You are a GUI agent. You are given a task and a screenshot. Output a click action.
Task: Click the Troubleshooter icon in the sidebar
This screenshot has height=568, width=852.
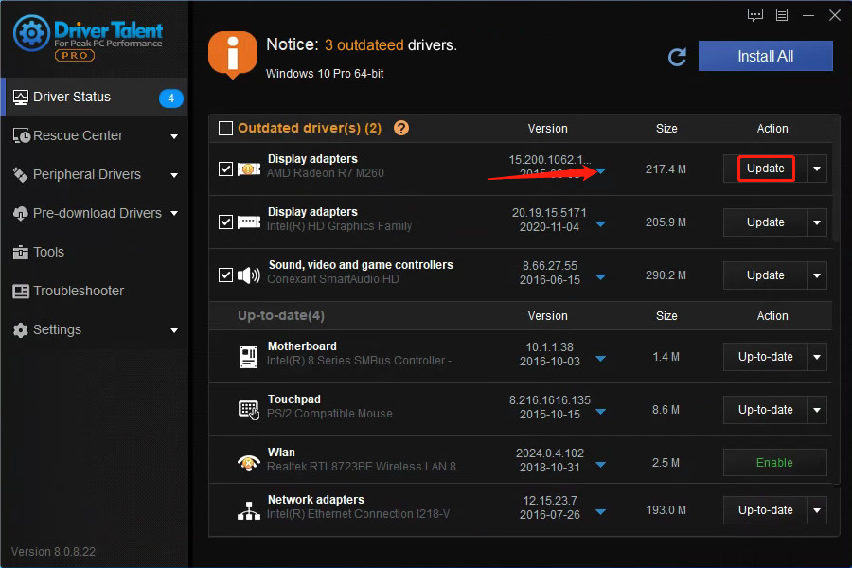coord(21,292)
